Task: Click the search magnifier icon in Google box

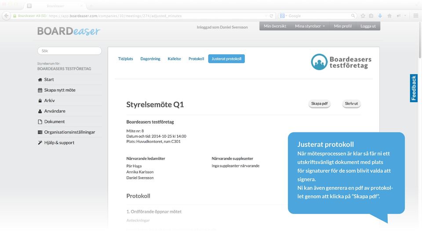Action: 353,16
